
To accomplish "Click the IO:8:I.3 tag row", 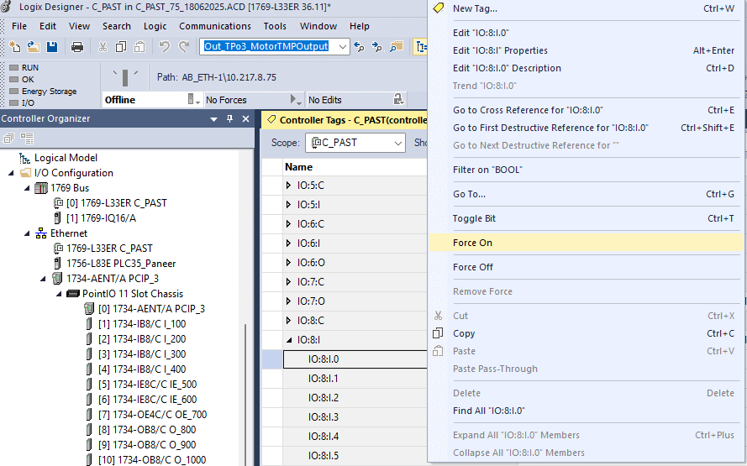I will click(324, 417).
